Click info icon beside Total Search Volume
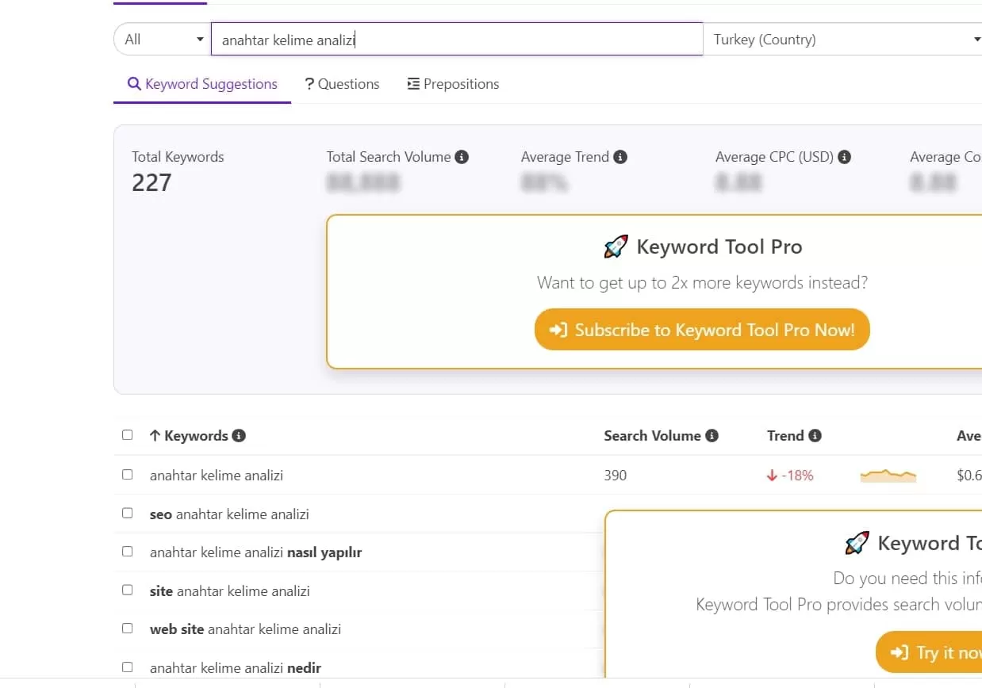This screenshot has width=982, height=688. [x=462, y=157]
